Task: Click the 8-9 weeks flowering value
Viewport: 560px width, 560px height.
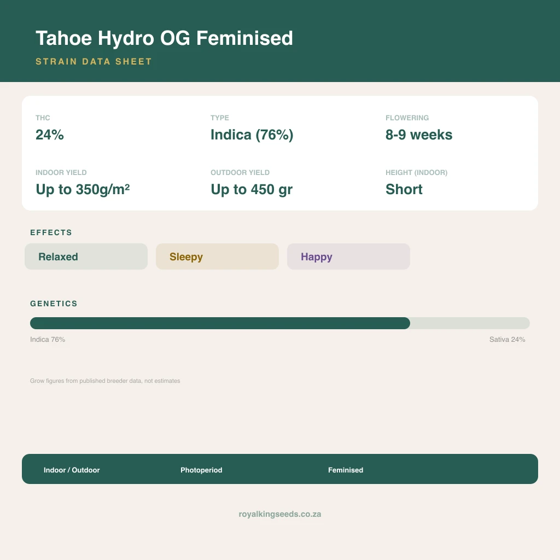Action: (x=419, y=135)
